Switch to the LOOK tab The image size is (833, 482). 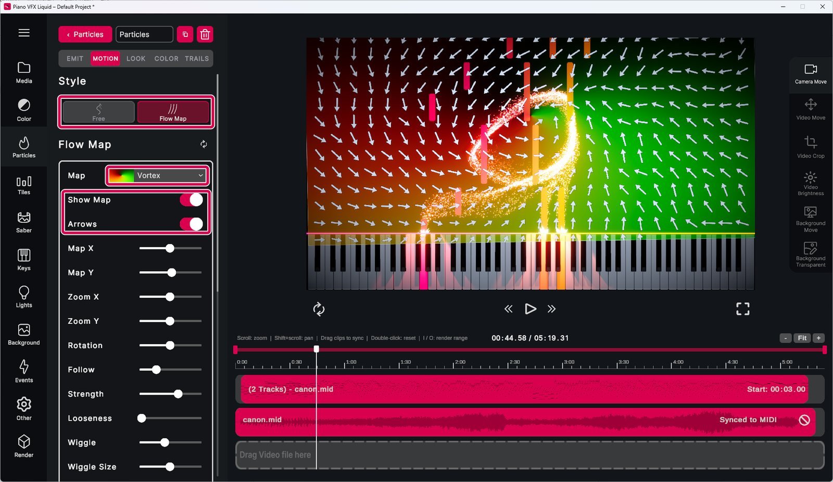[136, 58]
